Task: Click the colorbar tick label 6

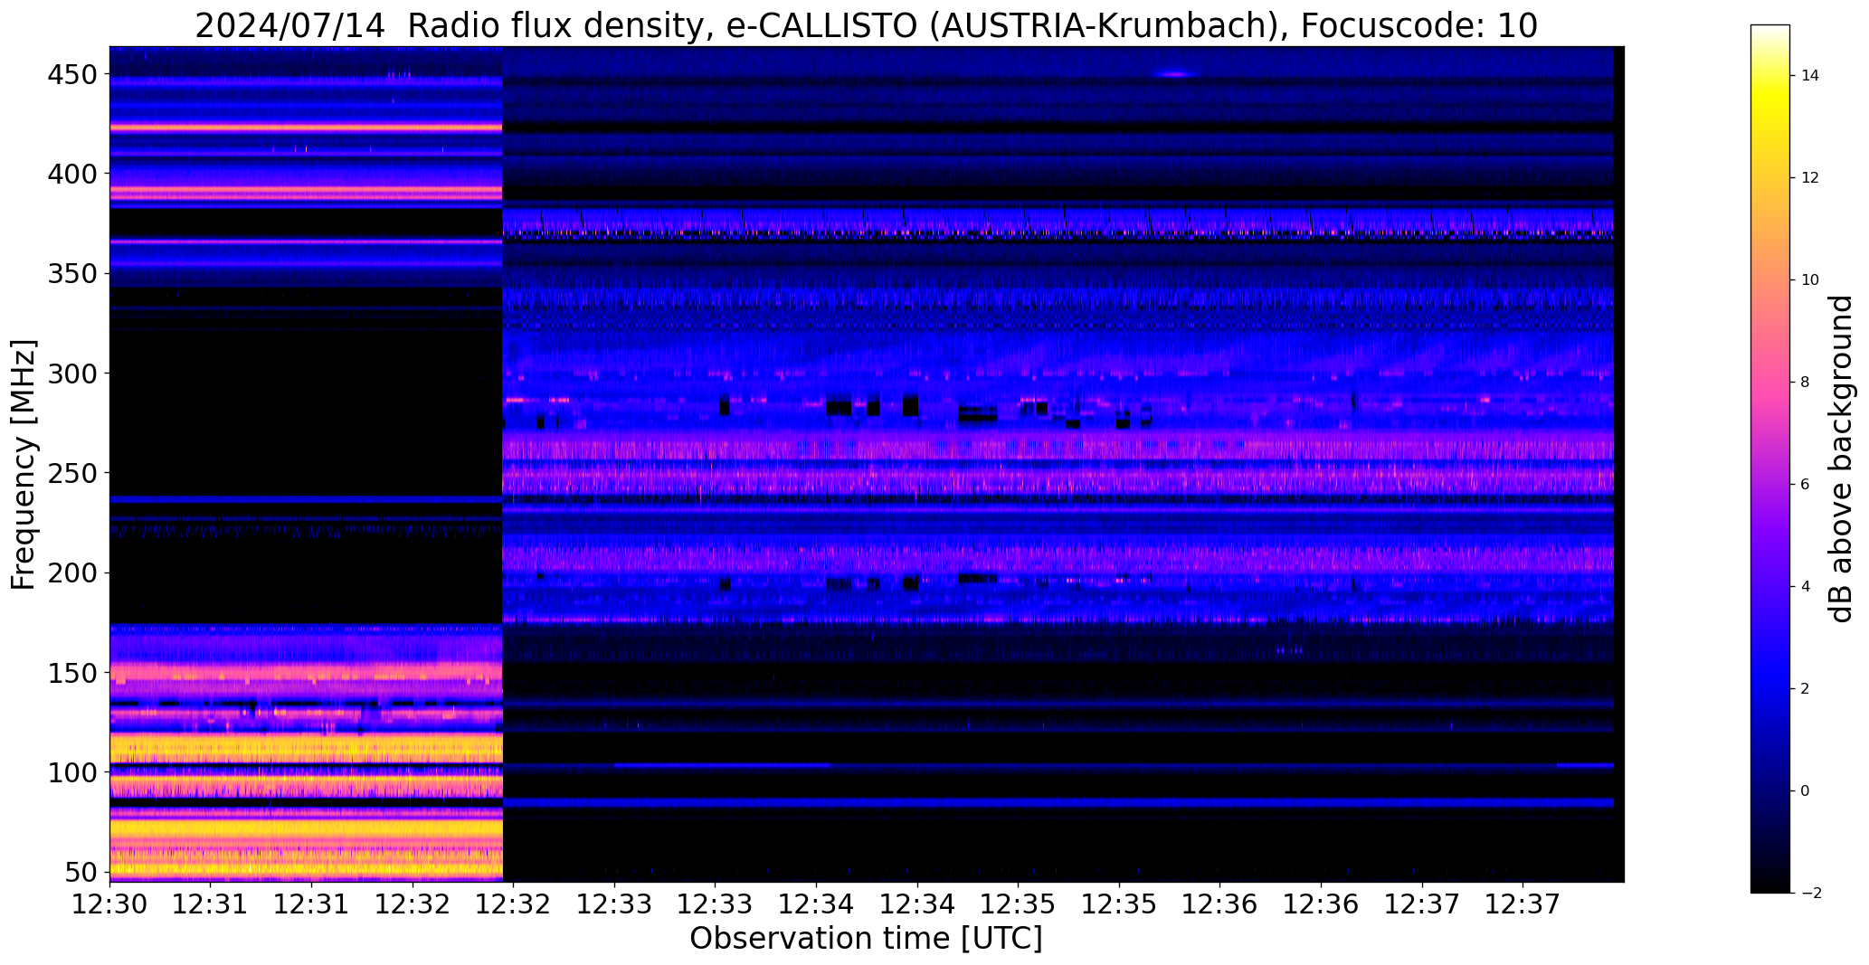Action: click(x=1806, y=485)
